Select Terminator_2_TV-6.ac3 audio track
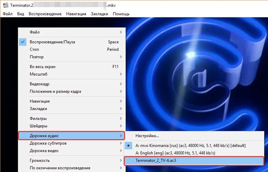The height and width of the screenshot is (172, 268). 194,161
